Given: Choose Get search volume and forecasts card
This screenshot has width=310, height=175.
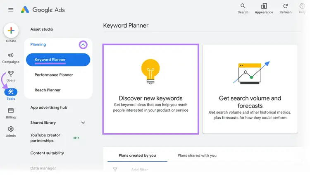Looking at the screenshot, I should coord(250,89).
